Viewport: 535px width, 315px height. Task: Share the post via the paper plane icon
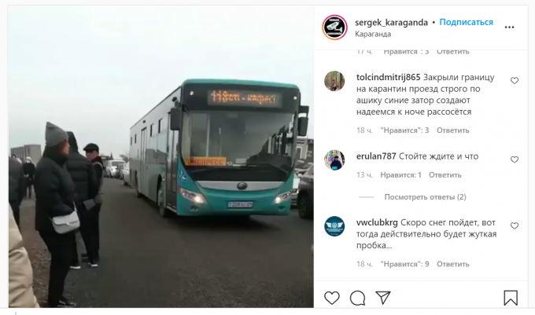pos(383,298)
